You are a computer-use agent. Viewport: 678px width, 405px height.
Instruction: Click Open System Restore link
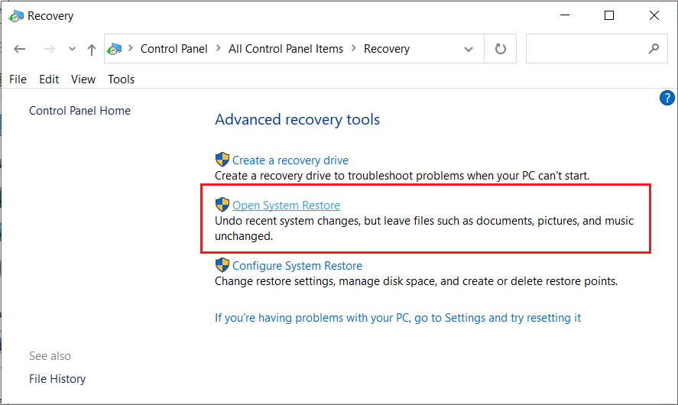286,205
